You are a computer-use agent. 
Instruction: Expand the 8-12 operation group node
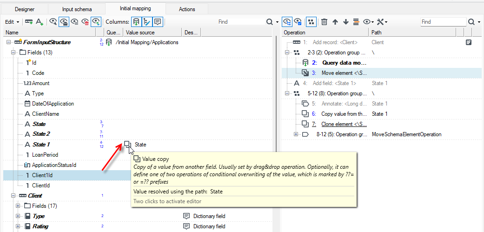[x=296, y=134]
